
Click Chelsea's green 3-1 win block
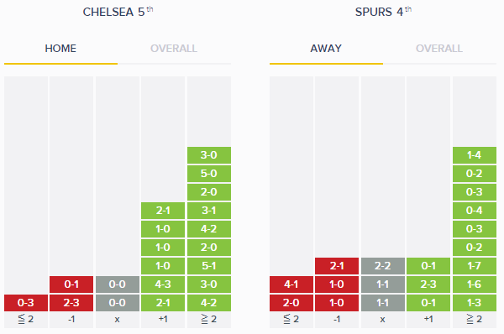(209, 211)
